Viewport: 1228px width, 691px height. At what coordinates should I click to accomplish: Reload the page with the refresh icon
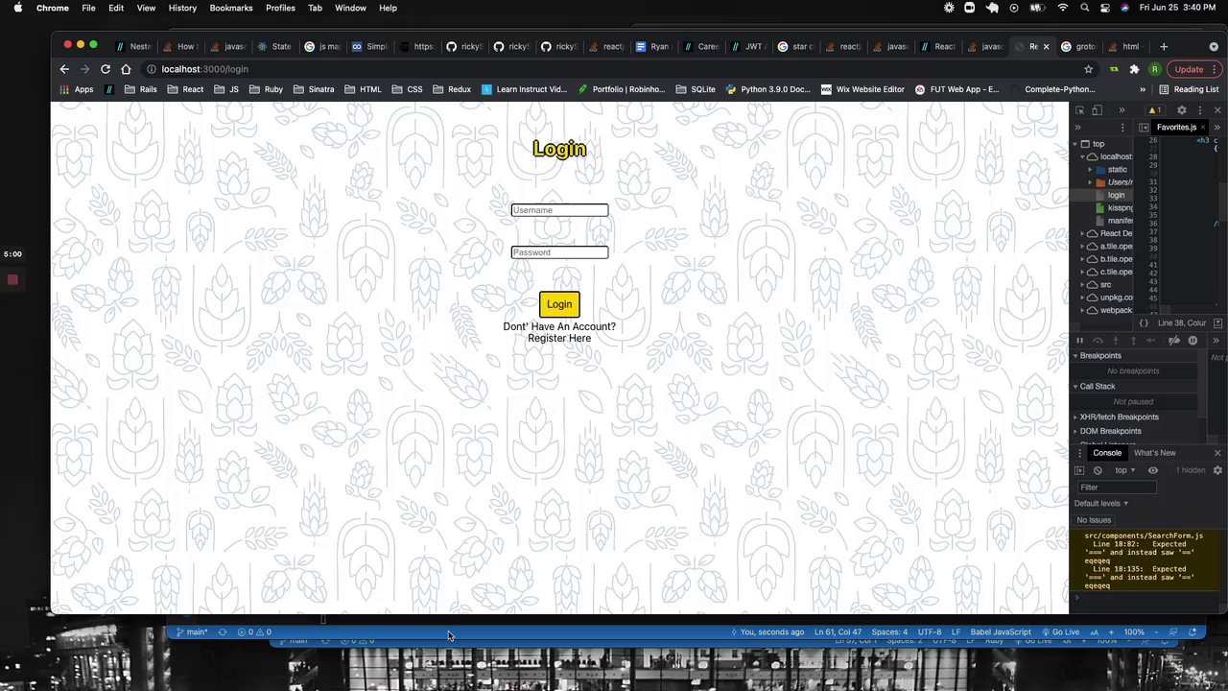[x=106, y=69]
